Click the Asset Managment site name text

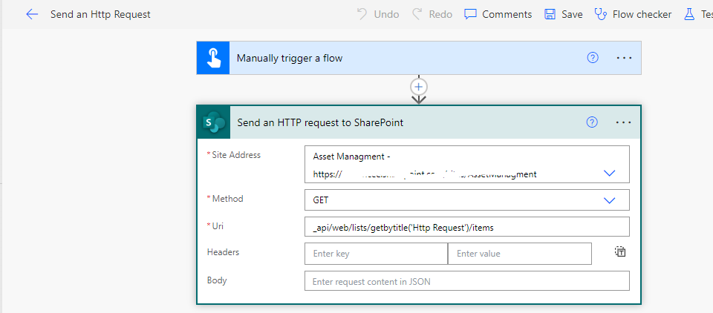point(348,156)
